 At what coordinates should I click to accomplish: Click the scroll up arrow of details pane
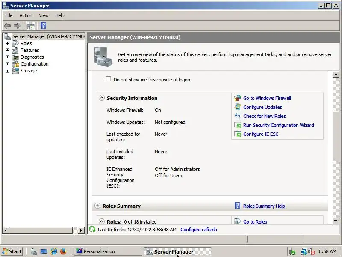pyautogui.click(x=336, y=74)
